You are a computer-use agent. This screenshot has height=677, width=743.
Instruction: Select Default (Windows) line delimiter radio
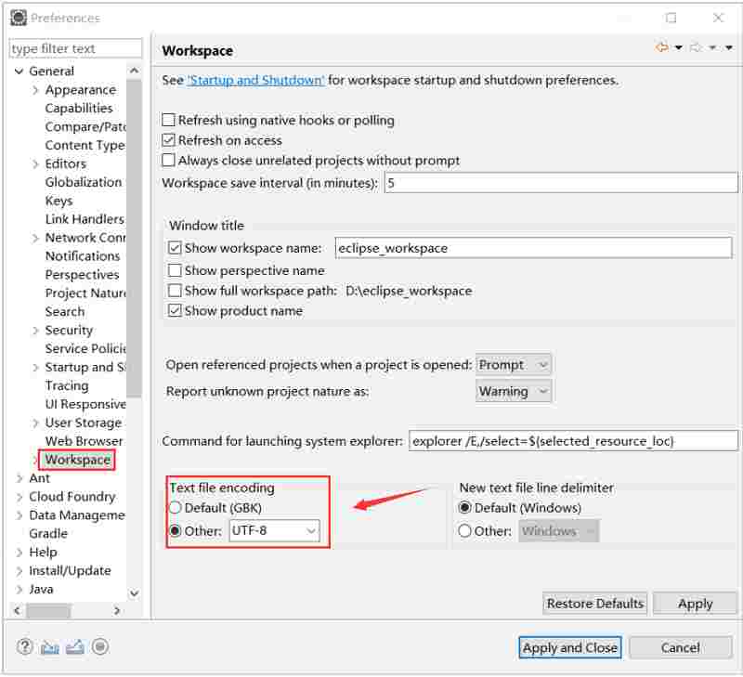point(465,508)
